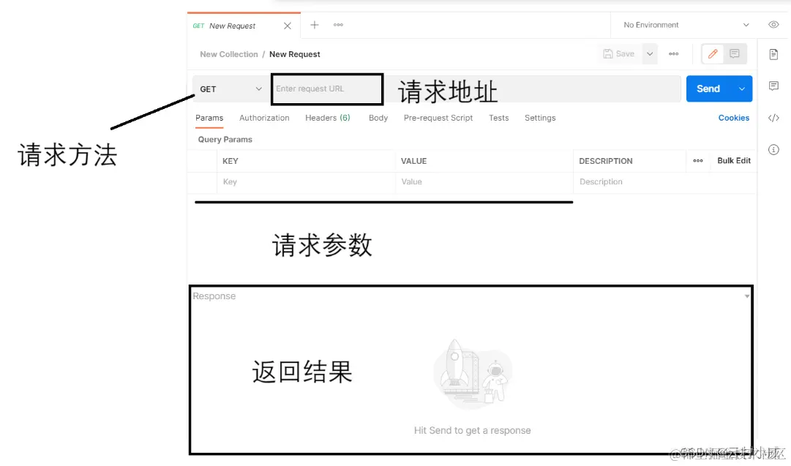Switch to the Authorization tab
The width and height of the screenshot is (791, 466).
click(264, 118)
